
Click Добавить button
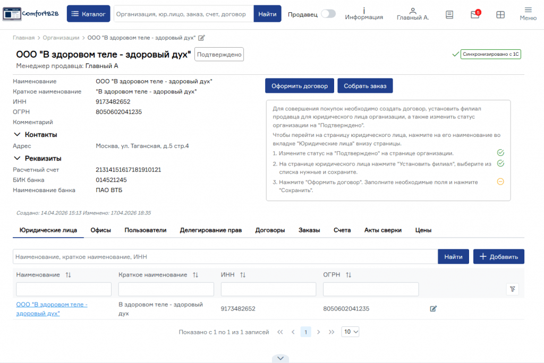[498, 256]
